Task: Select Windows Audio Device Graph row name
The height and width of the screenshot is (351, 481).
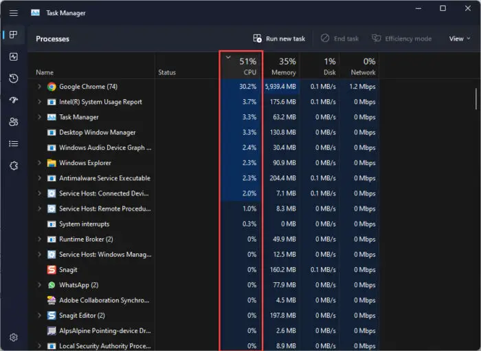Action: (105, 148)
